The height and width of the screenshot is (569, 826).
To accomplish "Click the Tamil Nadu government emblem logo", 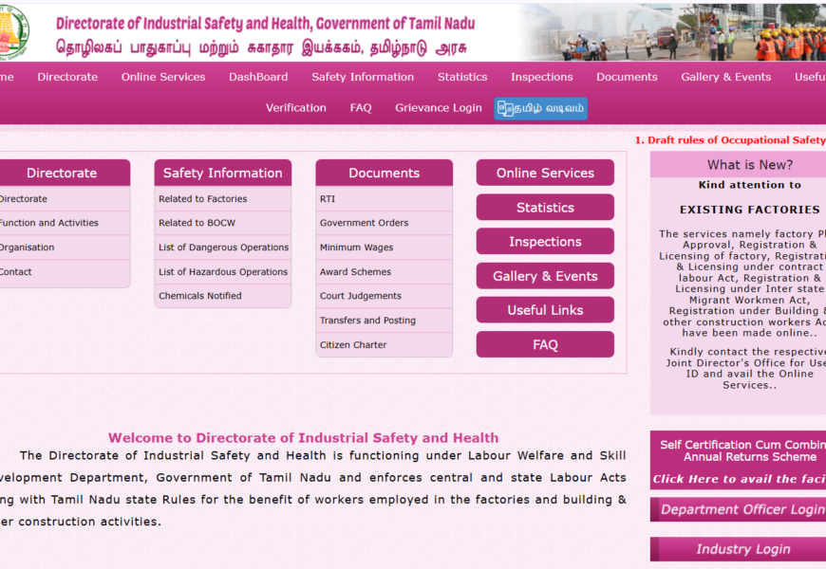I will click(x=13, y=32).
